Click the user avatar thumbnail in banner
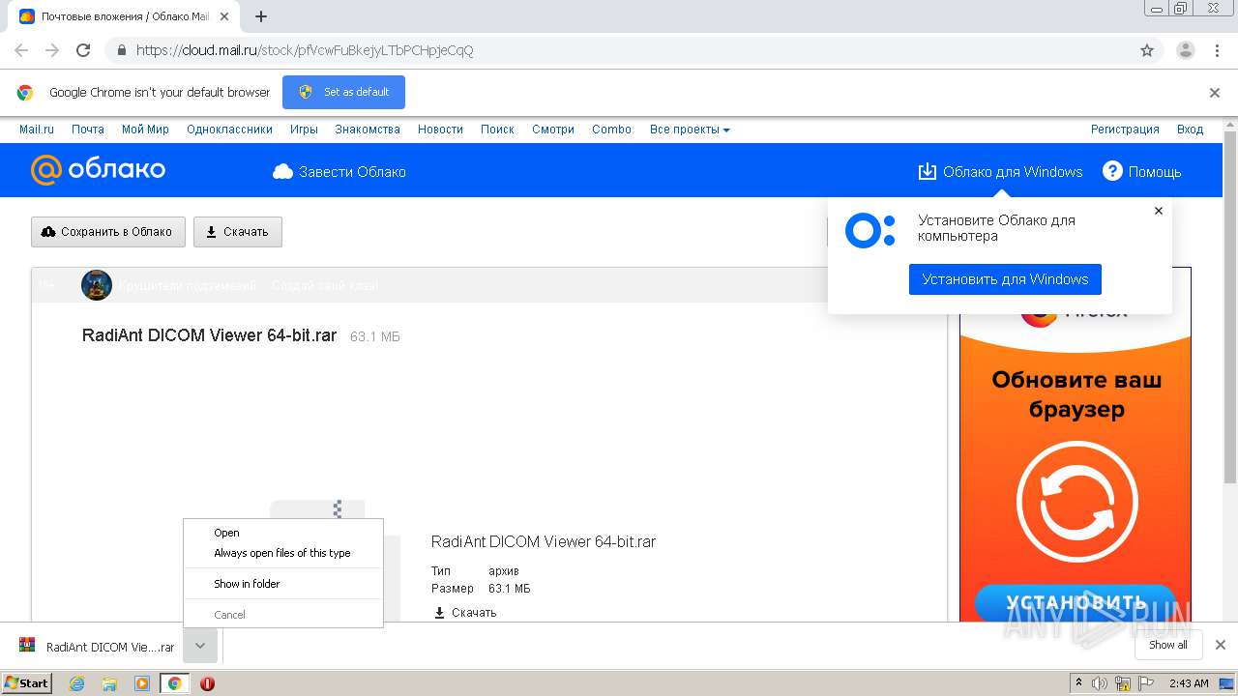Screen dimensions: 1238x696 (x=97, y=285)
